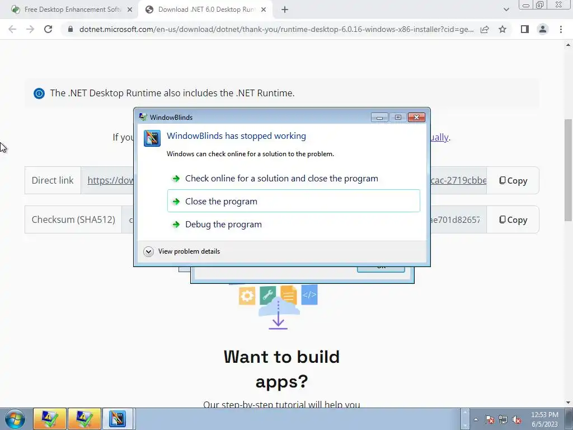Open the Direct link https download URL
The image size is (573, 430).
click(x=110, y=181)
